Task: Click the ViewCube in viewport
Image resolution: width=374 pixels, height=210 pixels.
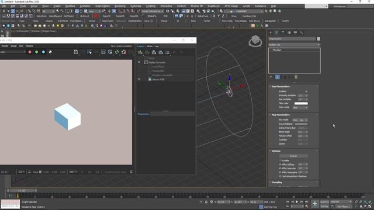Action: pyautogui.click(x=255, y=41)
